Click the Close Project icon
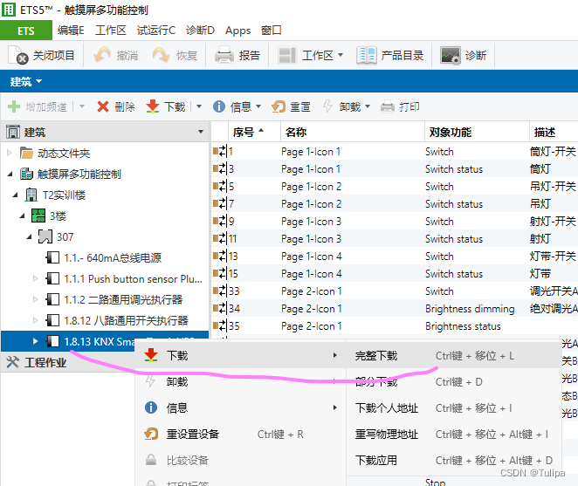The width and height of the screenshot is (578, 486). [17, 55]
